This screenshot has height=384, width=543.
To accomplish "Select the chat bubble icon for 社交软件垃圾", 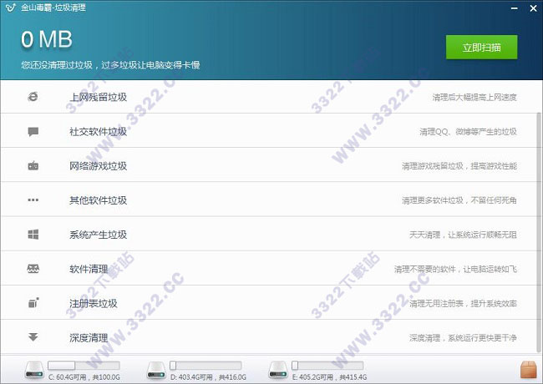I will point(33,131).
